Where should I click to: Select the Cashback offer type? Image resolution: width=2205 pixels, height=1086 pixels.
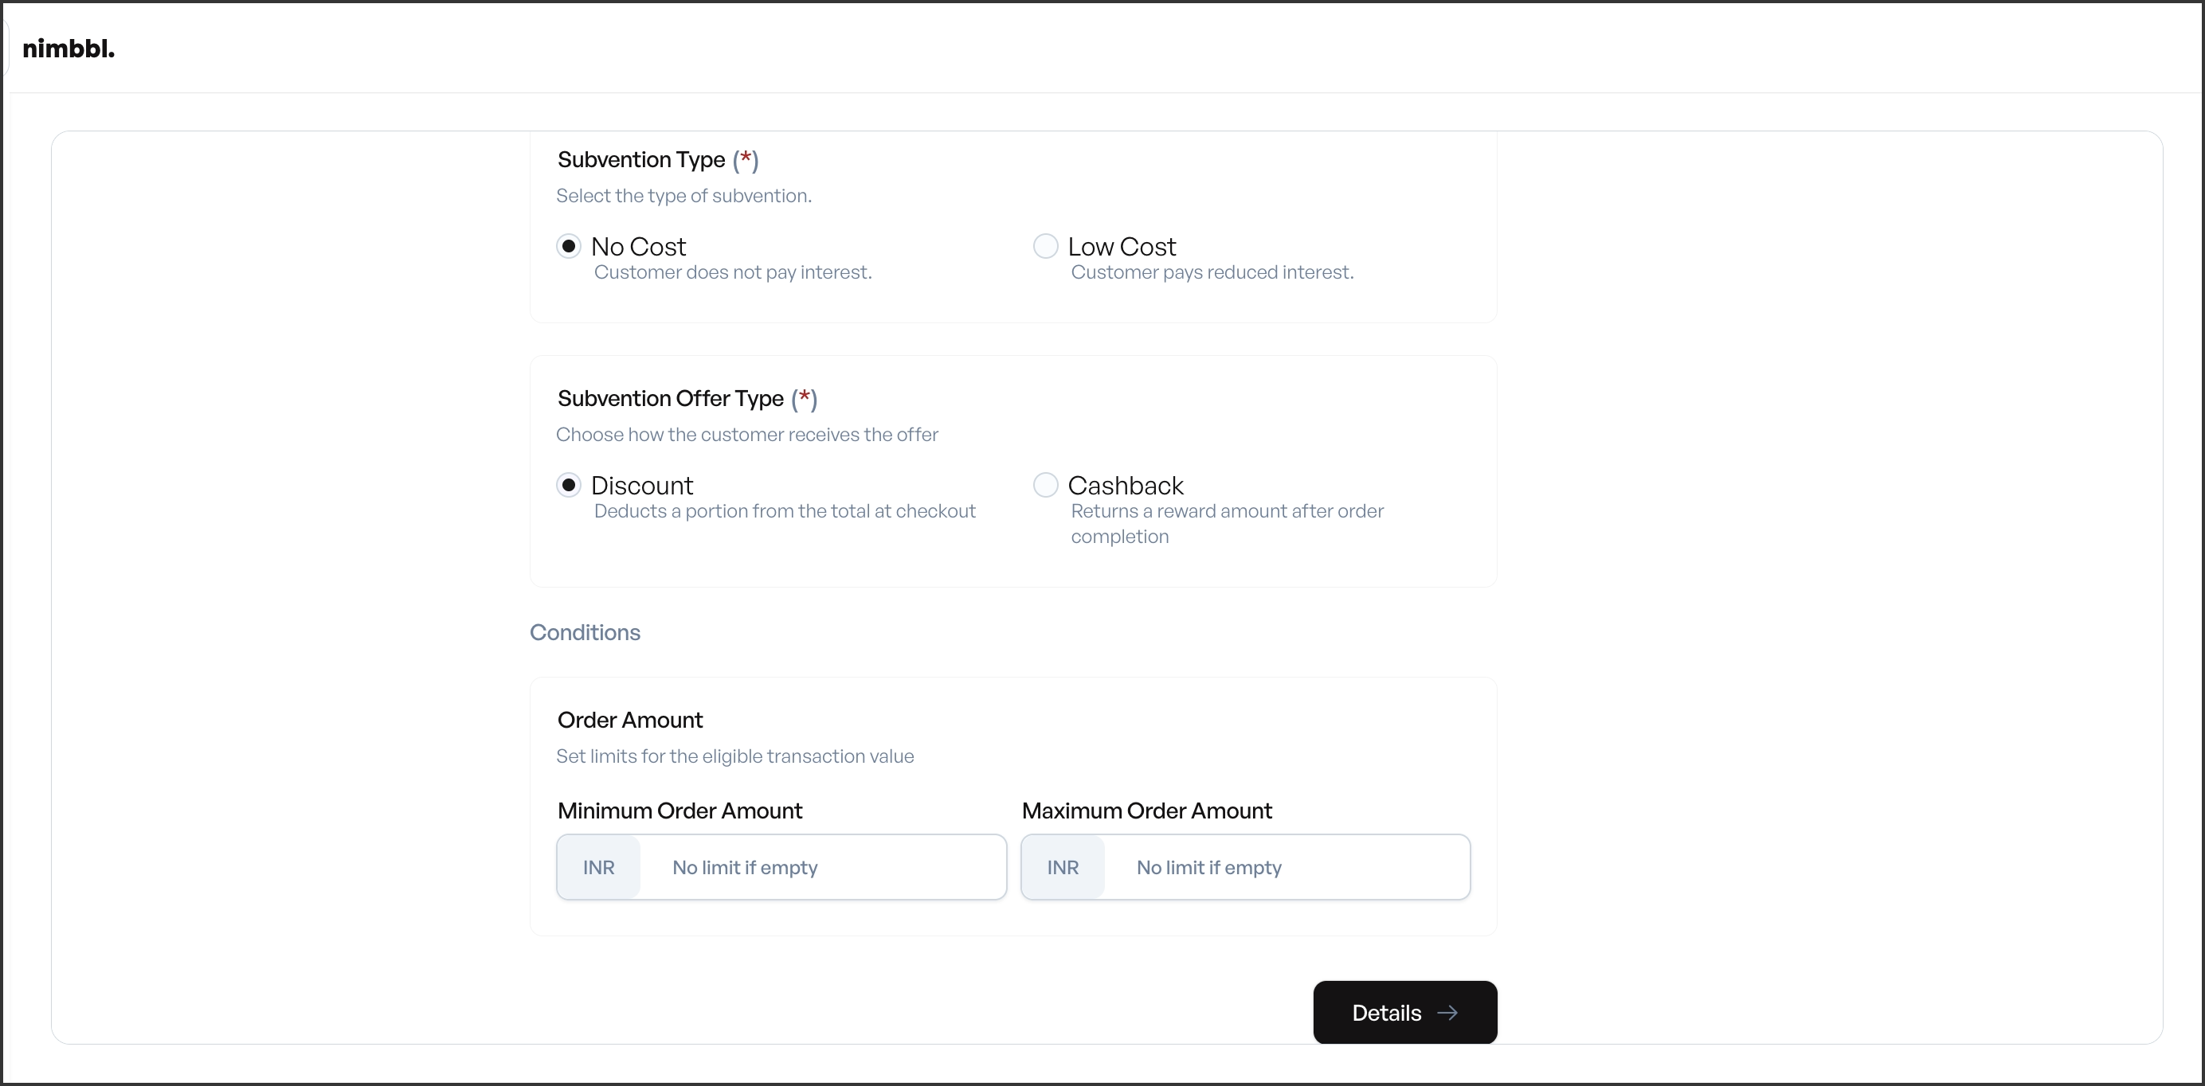(x=1045, y=485)
